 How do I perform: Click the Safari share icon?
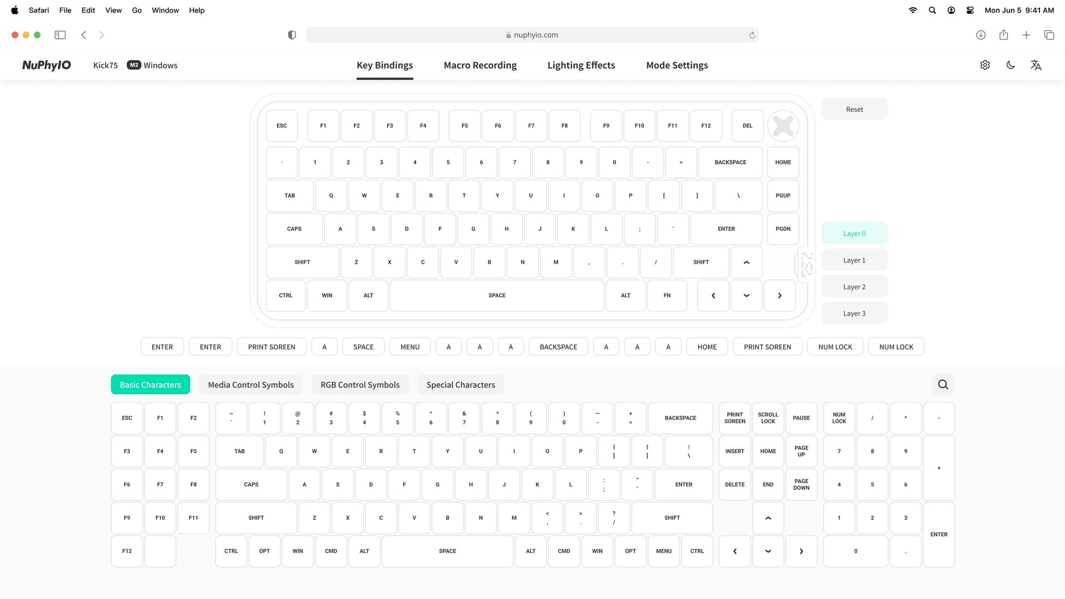pos(1003,35)
